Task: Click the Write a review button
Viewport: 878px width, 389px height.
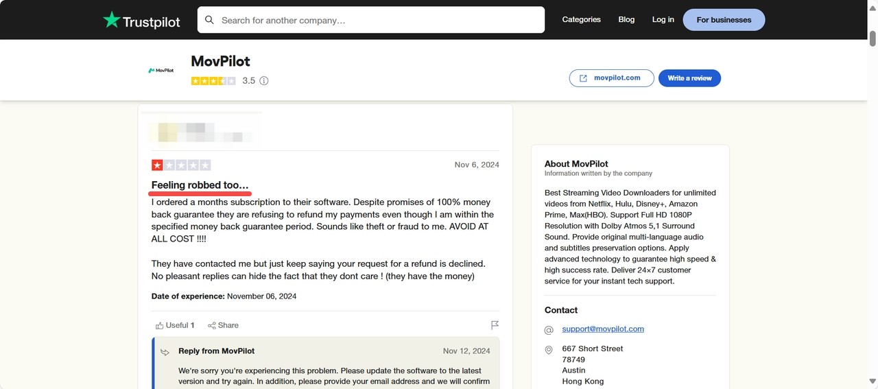Action: [689, 78]
